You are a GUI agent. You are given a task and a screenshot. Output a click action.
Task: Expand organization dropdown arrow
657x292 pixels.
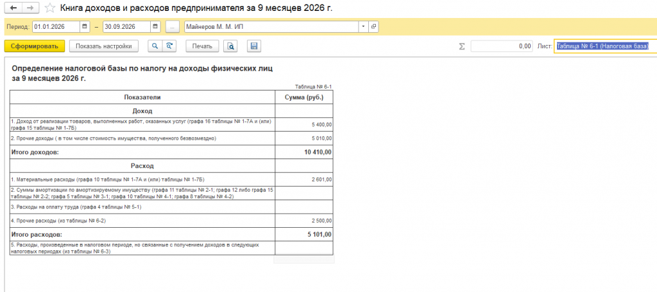click(363, 26)
